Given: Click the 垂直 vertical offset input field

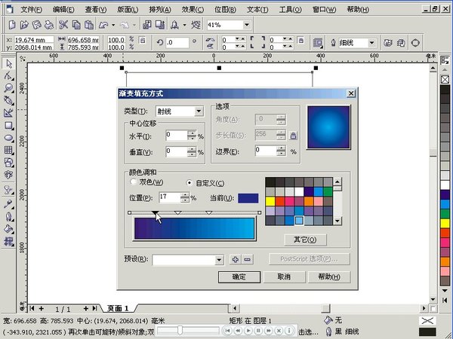Looking at the screenshot, I should (177, 151).
